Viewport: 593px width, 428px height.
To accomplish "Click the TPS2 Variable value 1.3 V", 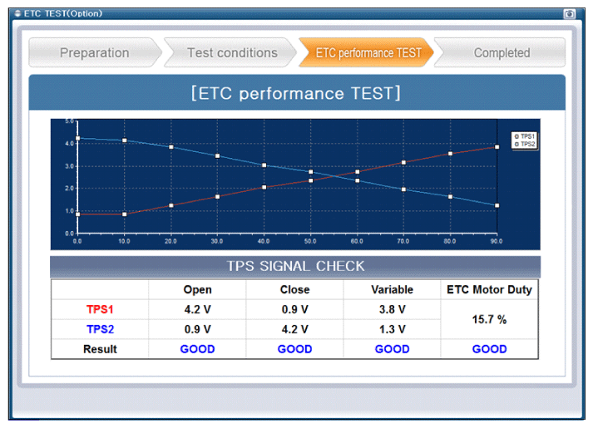I will click(x=392, y=329).
